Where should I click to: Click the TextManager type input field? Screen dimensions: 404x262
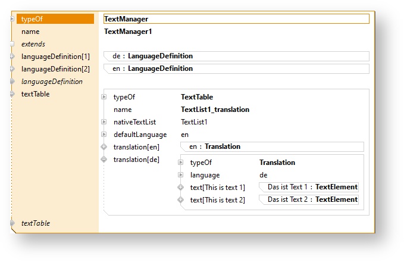[236, 19]
